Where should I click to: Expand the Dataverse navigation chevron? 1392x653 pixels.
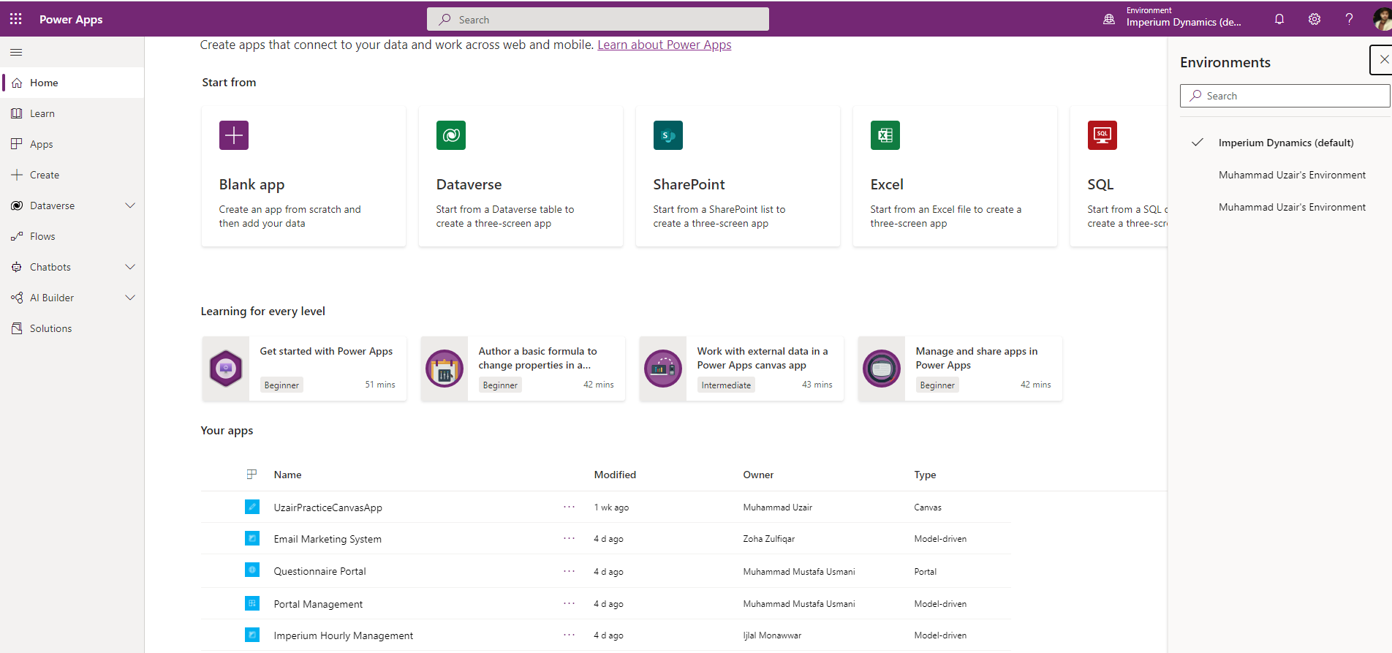[130, 205]
